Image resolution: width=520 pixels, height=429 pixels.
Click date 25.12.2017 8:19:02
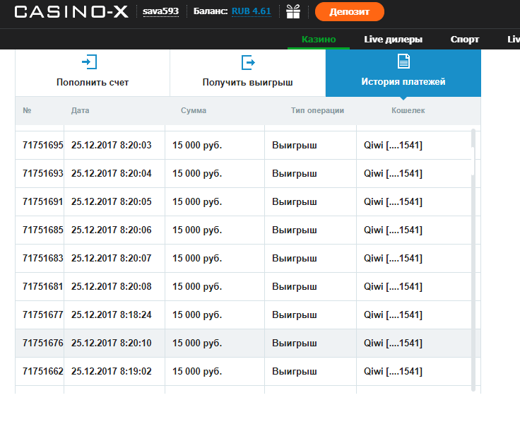point(112,371)
